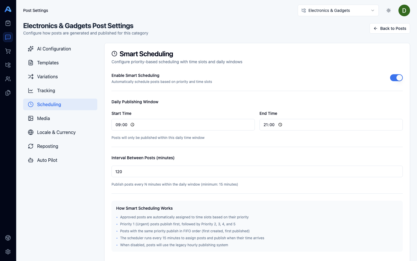
Task: Go to Locale & Currency settings
Action: tap(56, 132)
